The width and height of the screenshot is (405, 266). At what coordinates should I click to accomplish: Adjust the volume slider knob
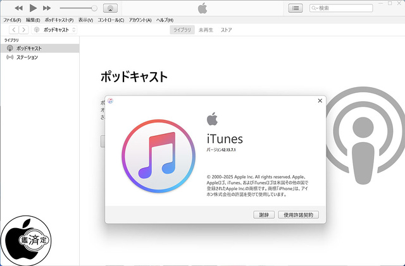(x=94, y=8)
